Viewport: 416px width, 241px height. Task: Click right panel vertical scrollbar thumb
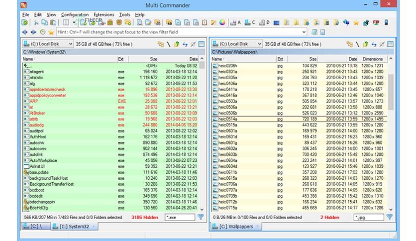pos(391,92)
